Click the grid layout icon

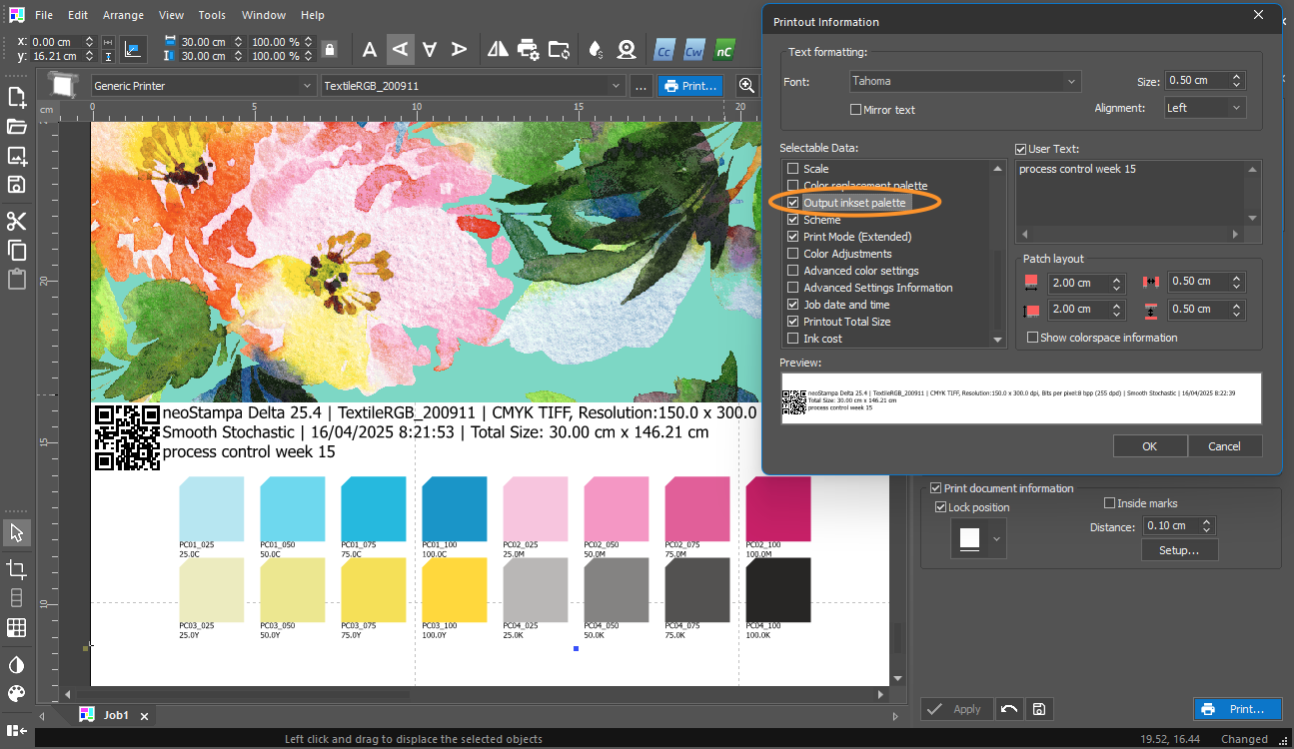click(x=16, y=627)
